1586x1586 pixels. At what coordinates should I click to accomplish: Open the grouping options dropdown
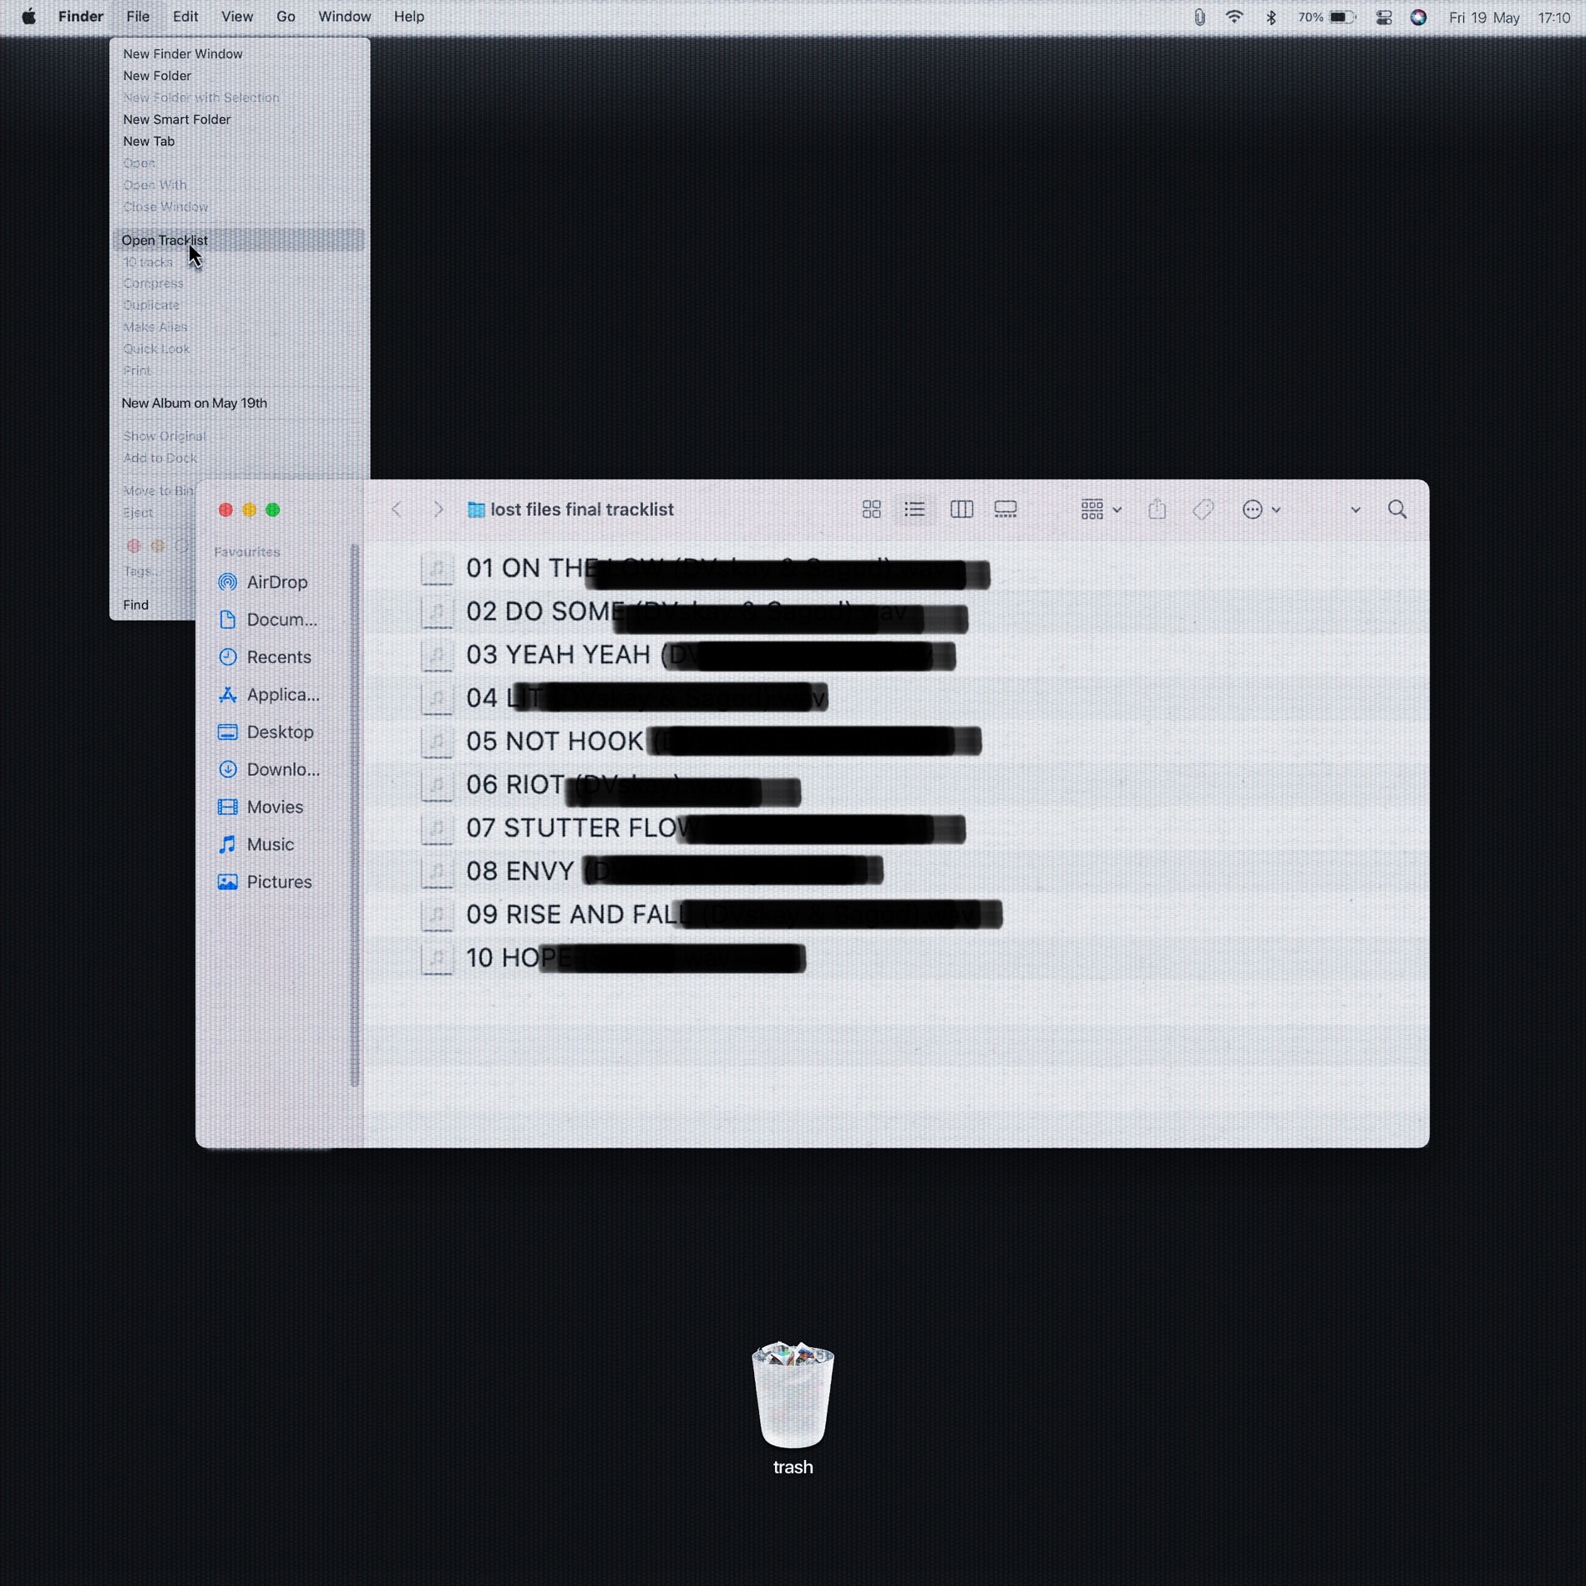coord(1100,509)
